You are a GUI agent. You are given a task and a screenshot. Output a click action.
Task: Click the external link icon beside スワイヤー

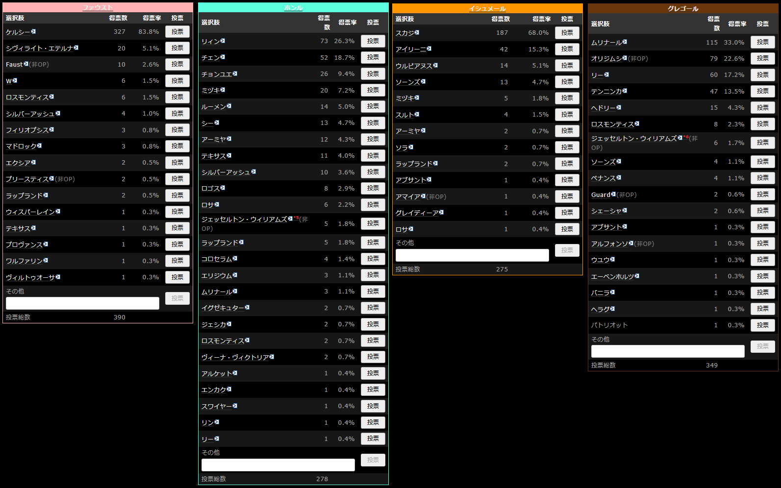(x=235, y=406)
